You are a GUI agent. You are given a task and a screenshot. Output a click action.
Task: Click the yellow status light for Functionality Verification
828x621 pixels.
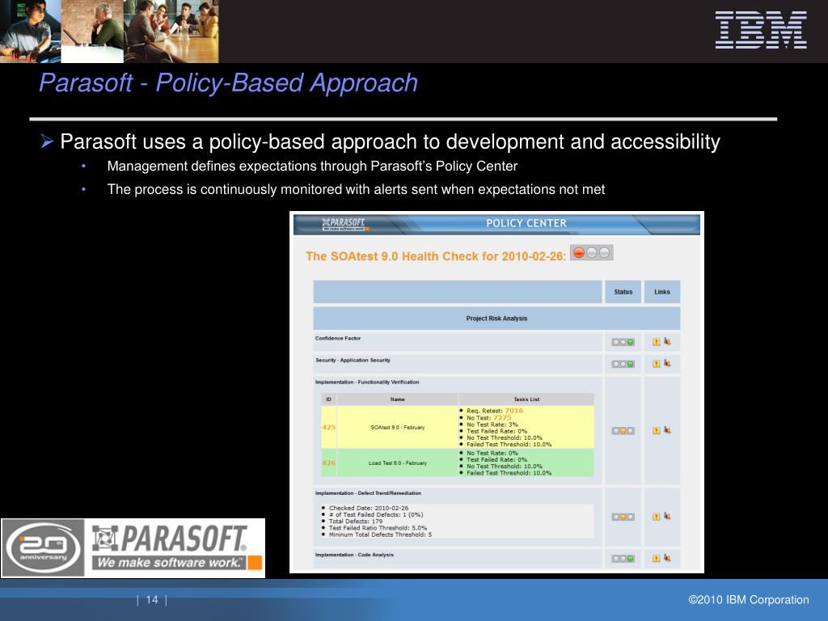coord(623,432)
